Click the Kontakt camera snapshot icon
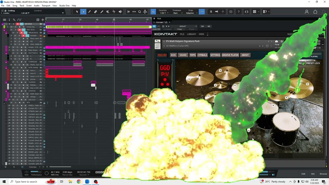The image size is (329, 185). [276, 41]
